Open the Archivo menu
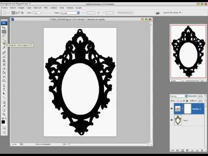 (x=4, y=8)
